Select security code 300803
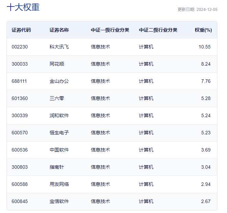This screenshot has height=213, width=227. click(x=20, y=167)
